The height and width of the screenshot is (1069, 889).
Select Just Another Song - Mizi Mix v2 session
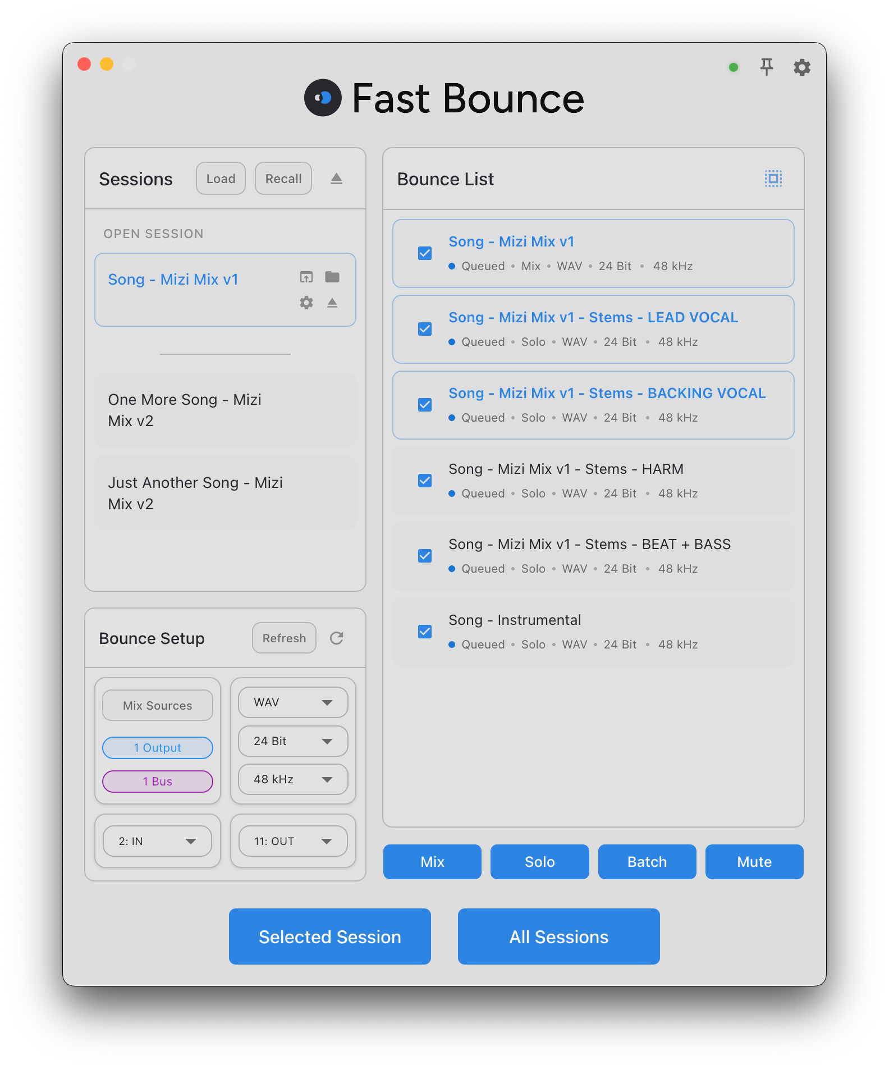click(x=225, y=493)
